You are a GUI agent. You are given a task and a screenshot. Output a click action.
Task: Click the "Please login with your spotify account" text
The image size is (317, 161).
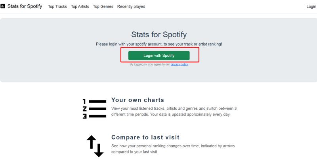(159, 44)
